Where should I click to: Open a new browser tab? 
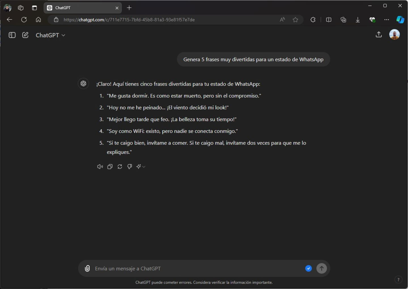(129, 8)
